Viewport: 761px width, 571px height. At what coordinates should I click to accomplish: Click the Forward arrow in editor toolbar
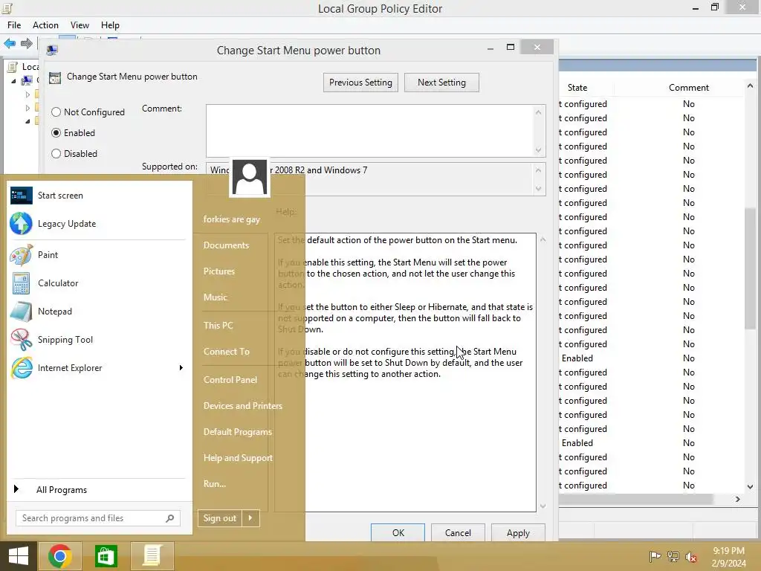(27, 43)
